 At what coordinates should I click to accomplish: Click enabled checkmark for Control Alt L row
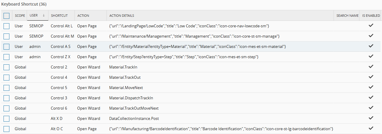click(x=371, y=26)
